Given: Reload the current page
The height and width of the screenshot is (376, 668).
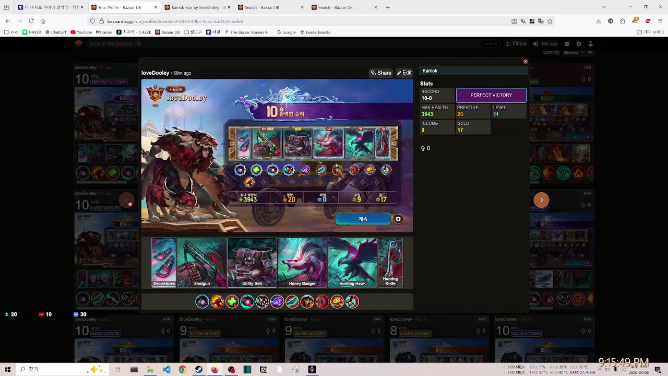Looking at the screenshot, I should [x=31, y=21].
